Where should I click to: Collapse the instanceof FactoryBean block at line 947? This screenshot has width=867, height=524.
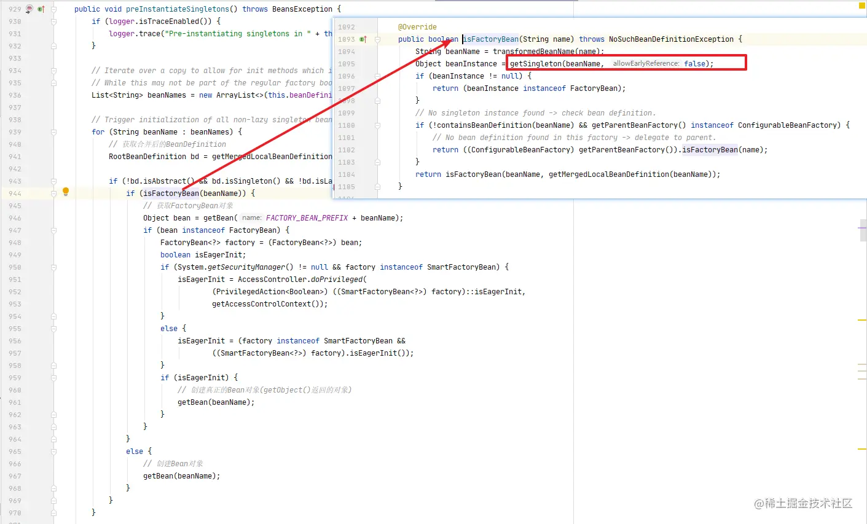pos(53,230)
